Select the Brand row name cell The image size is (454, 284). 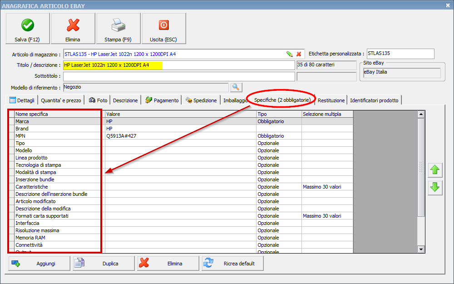pos(59,129)
